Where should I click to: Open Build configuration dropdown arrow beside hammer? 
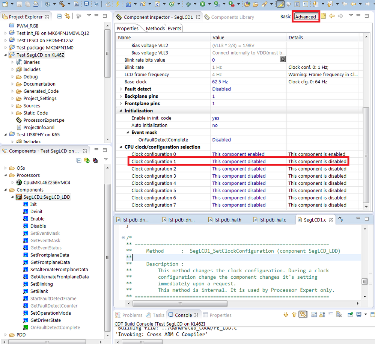click(69, 4)
